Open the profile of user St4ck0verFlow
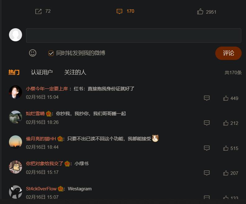This screenshot has height=204, width=246. (x=41, y=188)
